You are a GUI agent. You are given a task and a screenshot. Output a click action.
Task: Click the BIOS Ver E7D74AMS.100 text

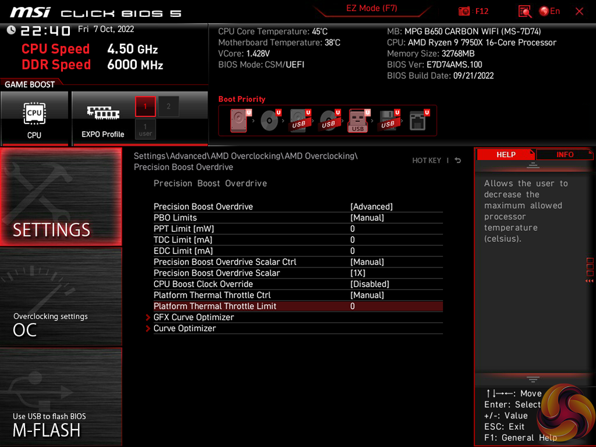[x=435, y=65]
